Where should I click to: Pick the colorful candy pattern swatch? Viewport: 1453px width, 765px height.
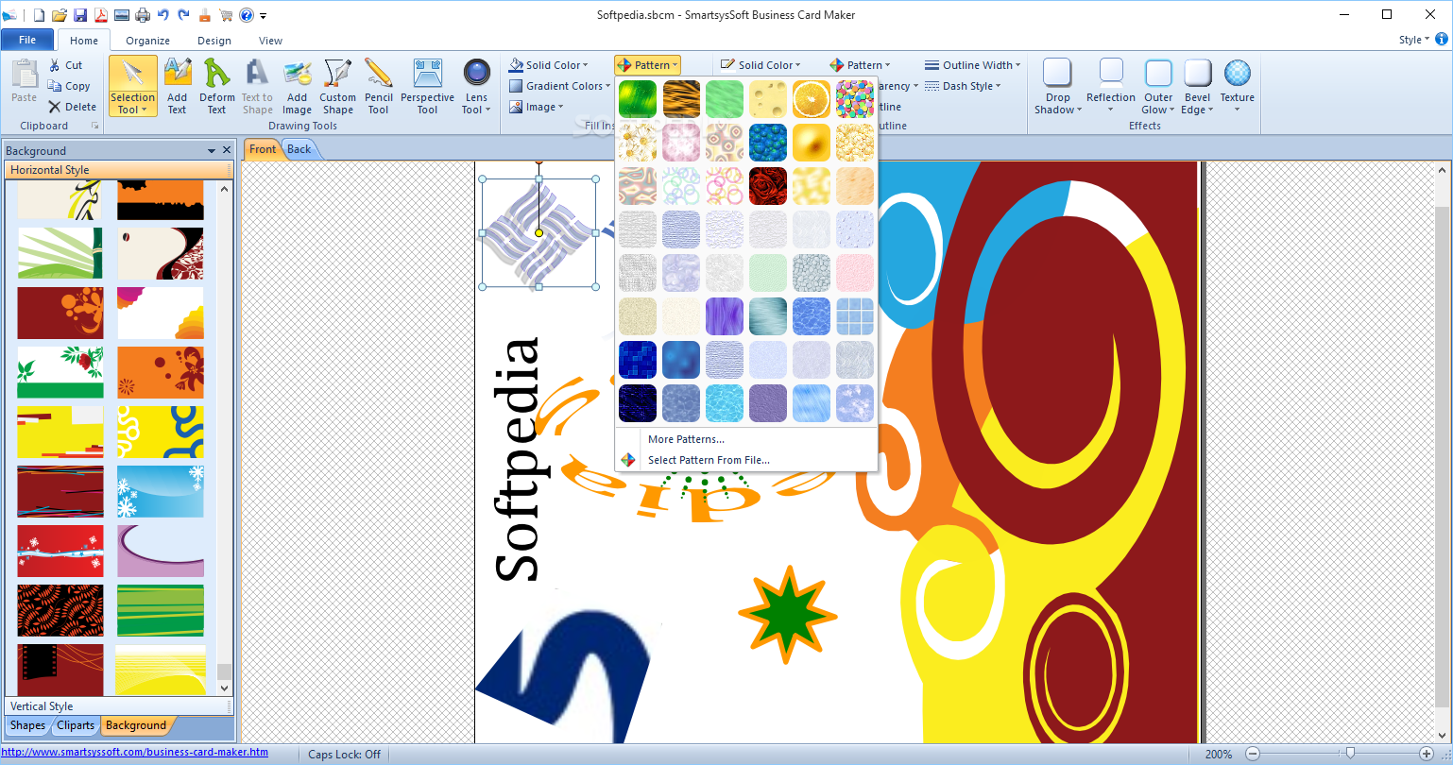coord(855,99)
